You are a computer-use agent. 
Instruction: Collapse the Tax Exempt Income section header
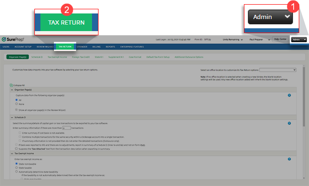pos(153,154)
